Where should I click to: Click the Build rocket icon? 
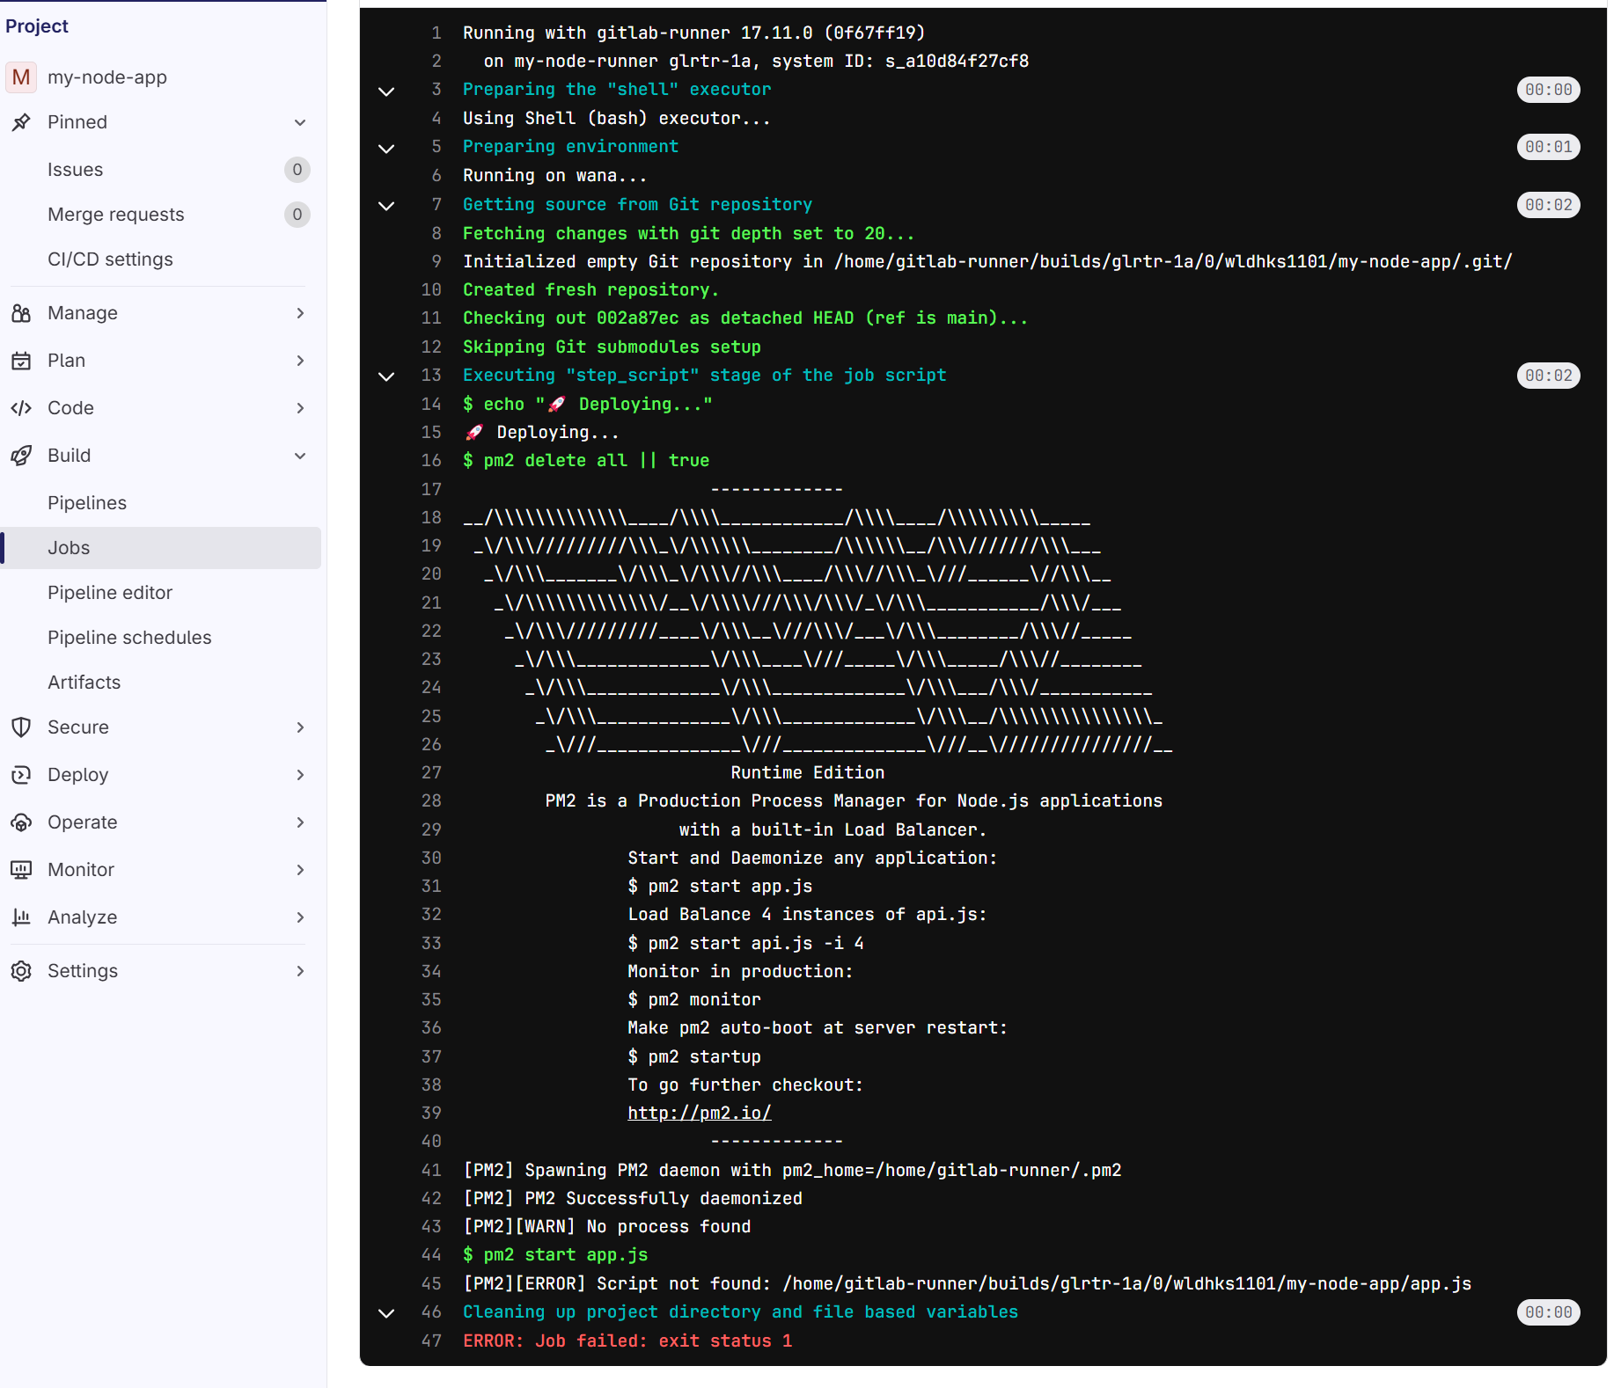pos(21,456)
